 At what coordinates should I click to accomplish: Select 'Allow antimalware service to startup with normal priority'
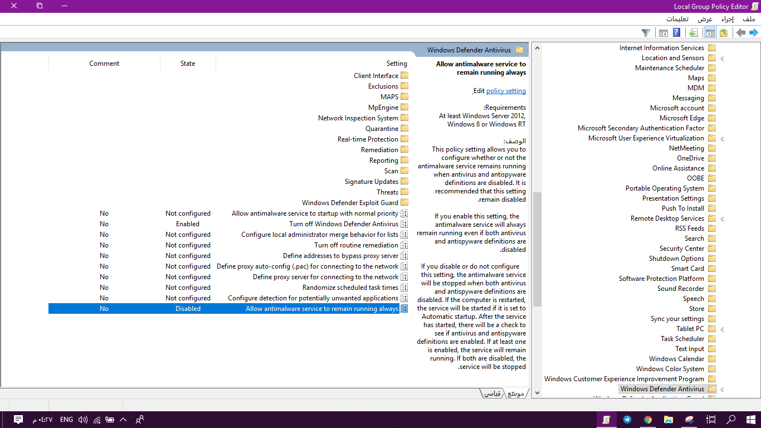click(315, 213)
